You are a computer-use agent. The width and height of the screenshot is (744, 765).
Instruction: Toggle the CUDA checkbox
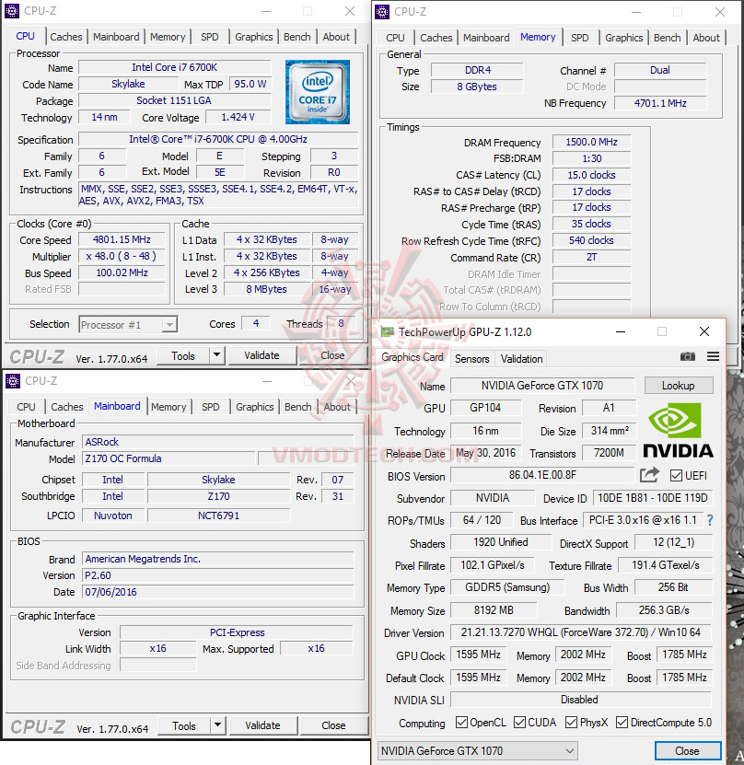pos(519,722)
